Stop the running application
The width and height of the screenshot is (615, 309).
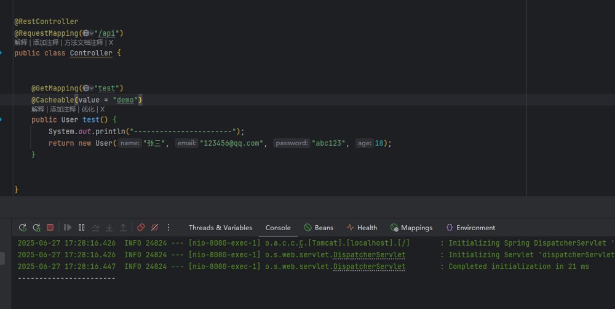pyautogui.click(x=50, y=227)
